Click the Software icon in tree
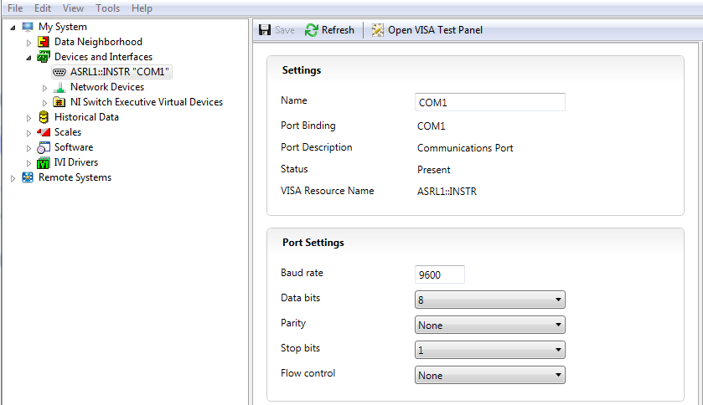703x405 pixels. click(44, 147)
